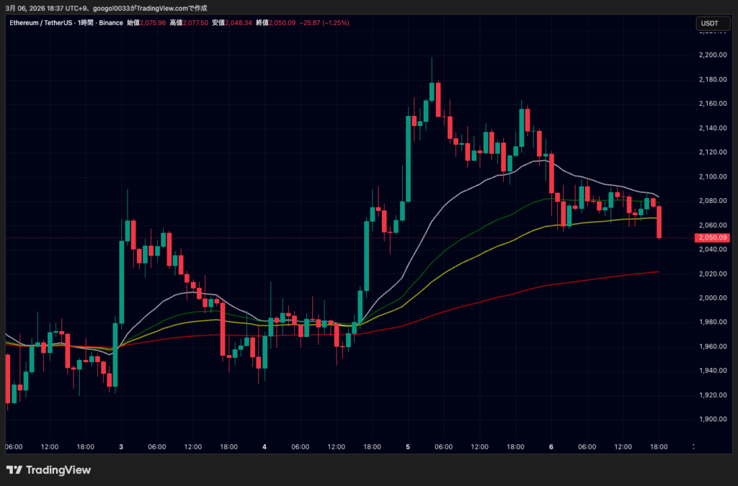Click the TradingView logo icon
The height and width of the screenshot is (486, 738).
14,470
